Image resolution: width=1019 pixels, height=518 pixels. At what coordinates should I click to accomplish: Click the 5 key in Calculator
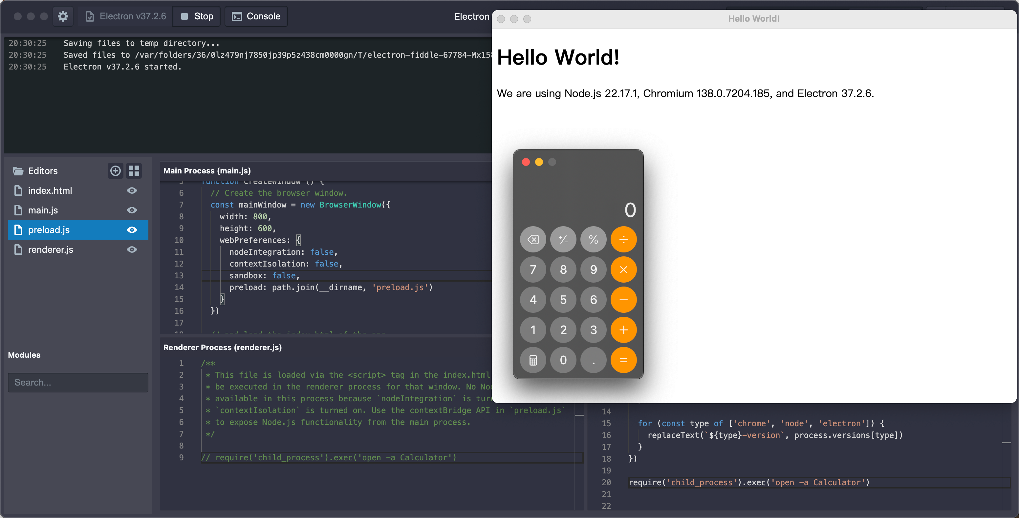point(563,300)
